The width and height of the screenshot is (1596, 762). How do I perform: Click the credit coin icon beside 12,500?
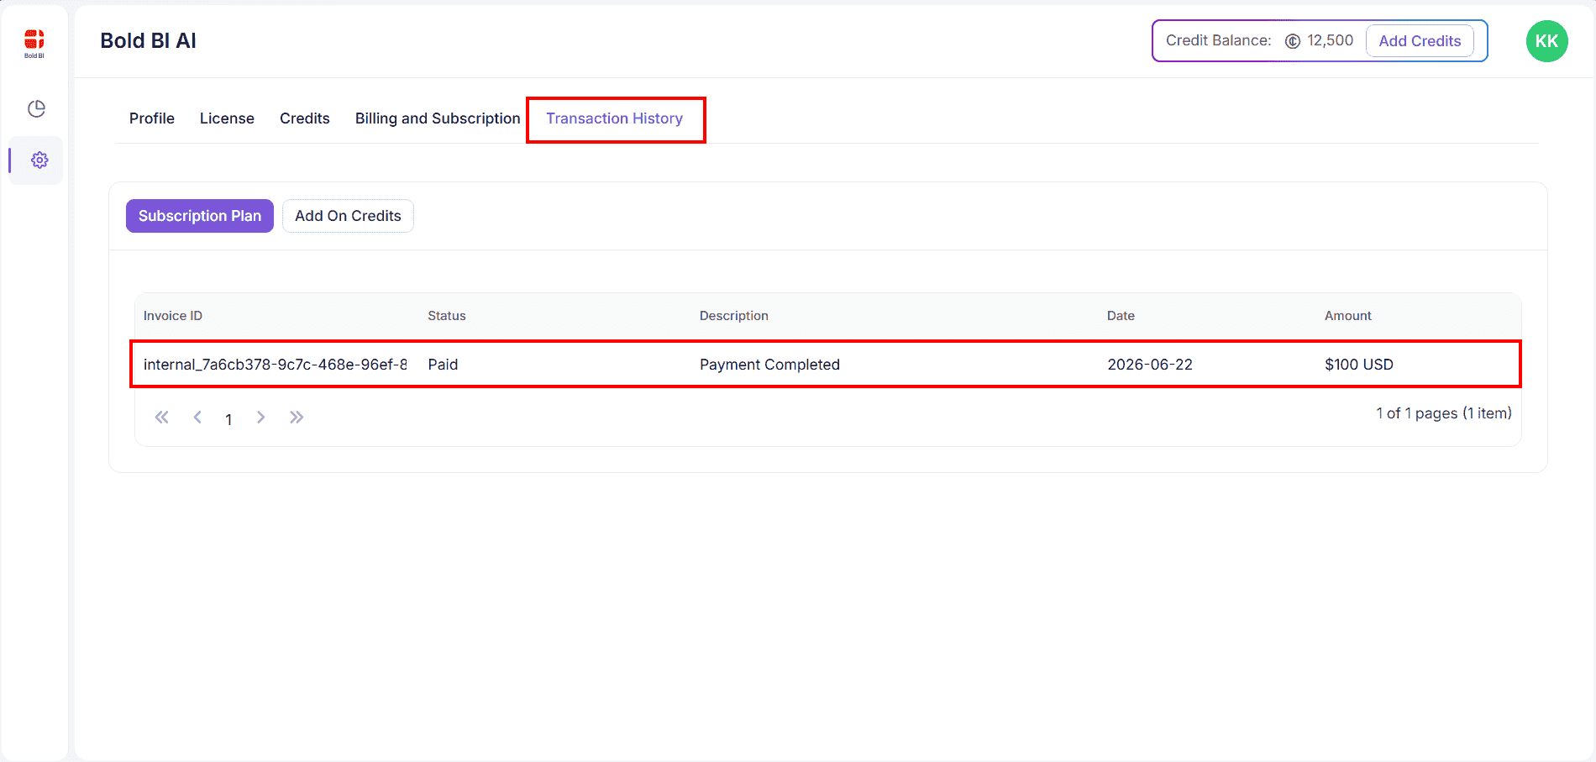tap(1293, 41)
